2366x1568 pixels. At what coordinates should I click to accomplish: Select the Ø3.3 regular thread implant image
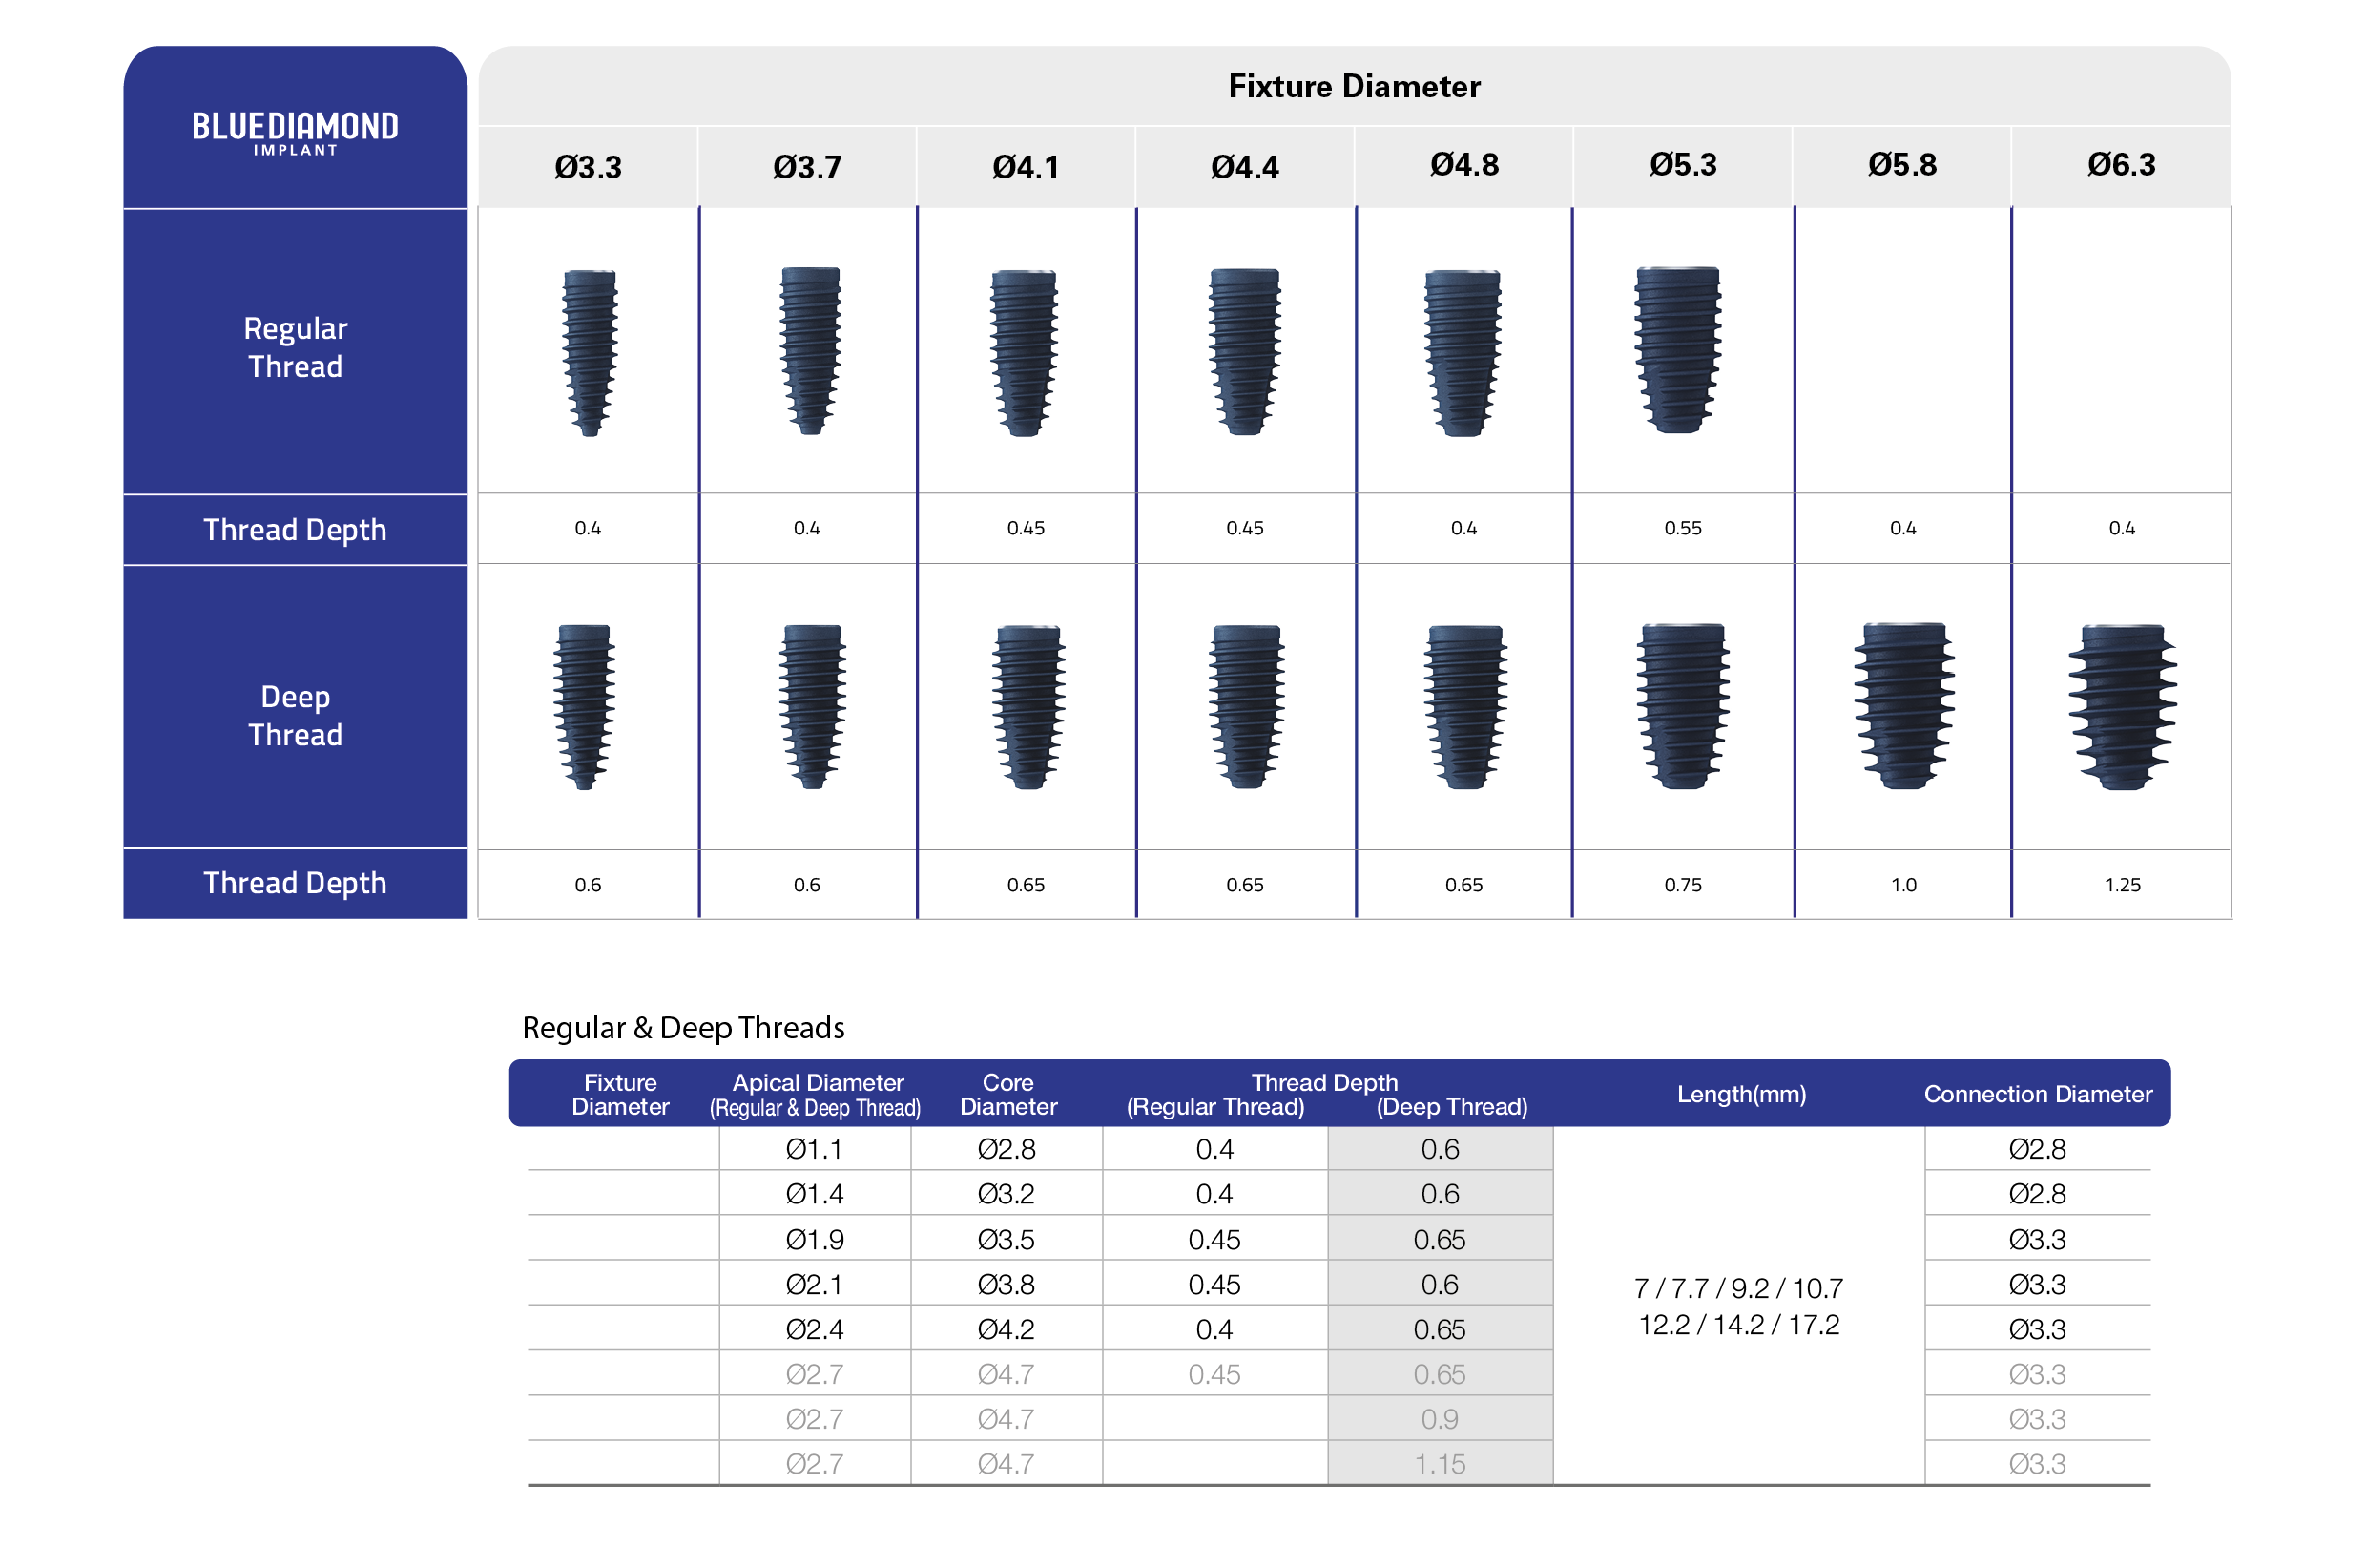(x=589, y=352)
